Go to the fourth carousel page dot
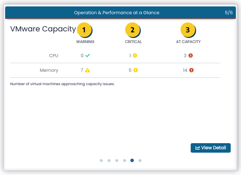 (124, 160)
